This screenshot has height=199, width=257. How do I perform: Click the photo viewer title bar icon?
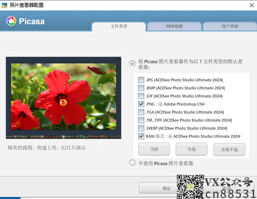point(4,5)
